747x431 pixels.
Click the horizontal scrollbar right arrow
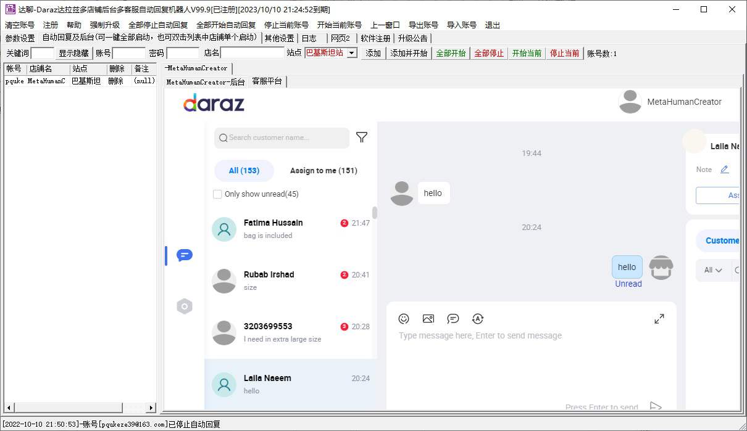click(x=151, y=408)
